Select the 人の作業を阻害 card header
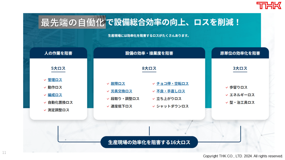 pos(58,53)
